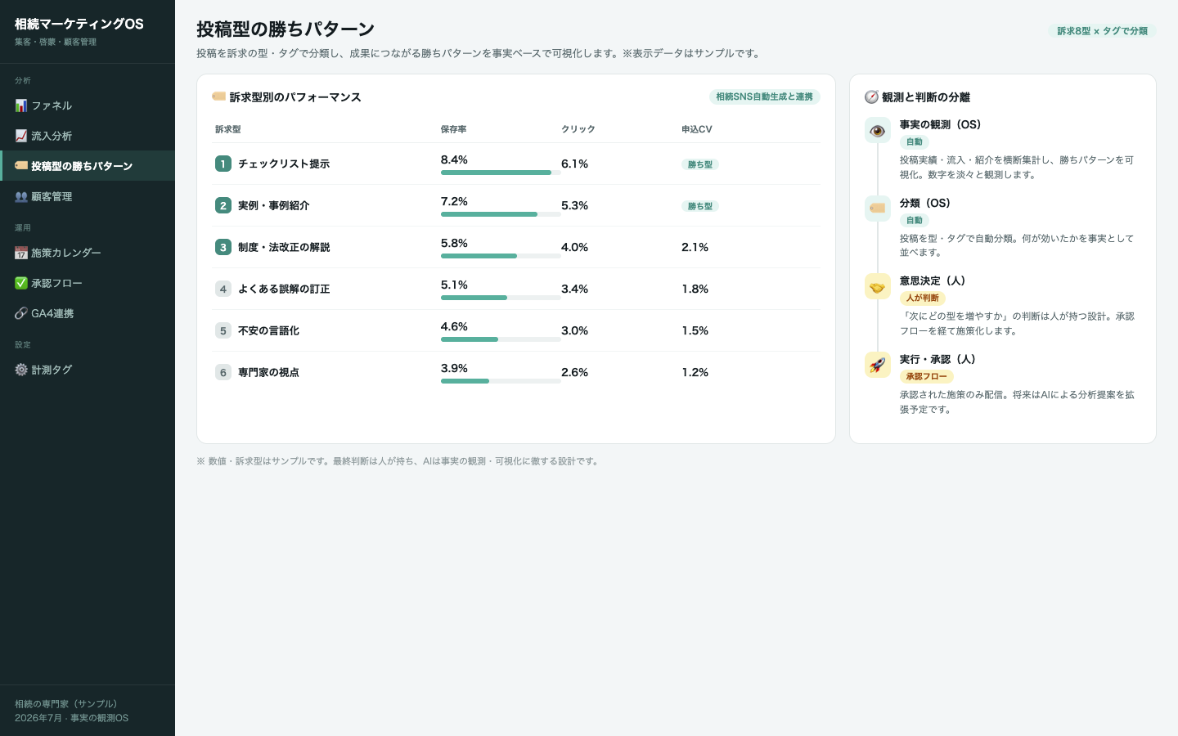Open GA4連携 settings page

[88, 313]
